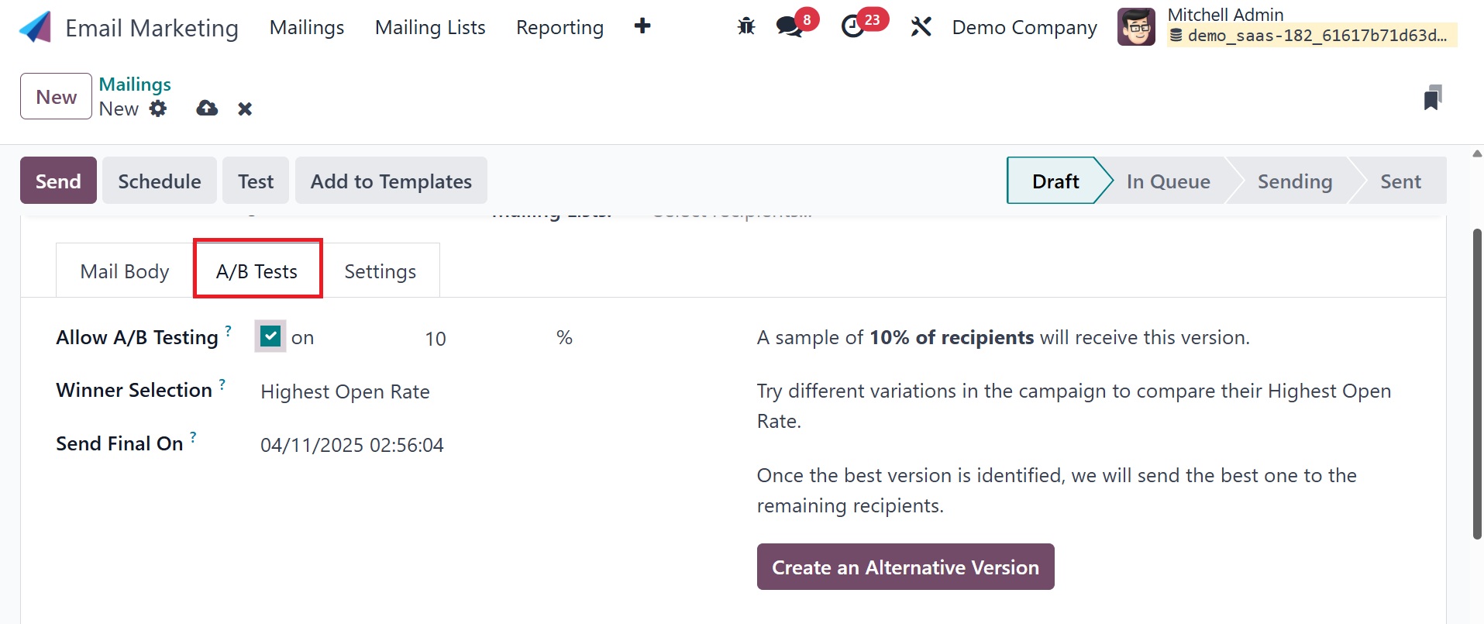Open the Demo Company switcher
1484x624 pixels.
1024,28
